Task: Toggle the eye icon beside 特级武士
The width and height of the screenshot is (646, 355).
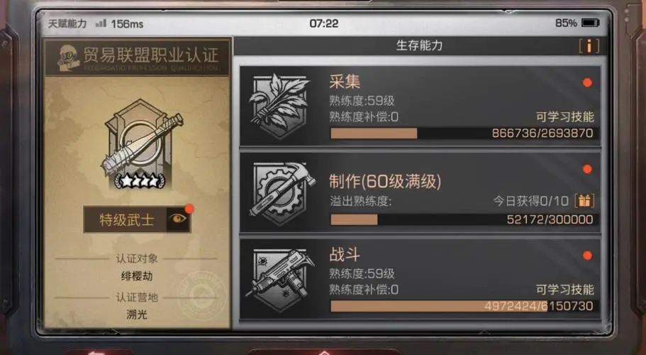Action: [179, 219]
